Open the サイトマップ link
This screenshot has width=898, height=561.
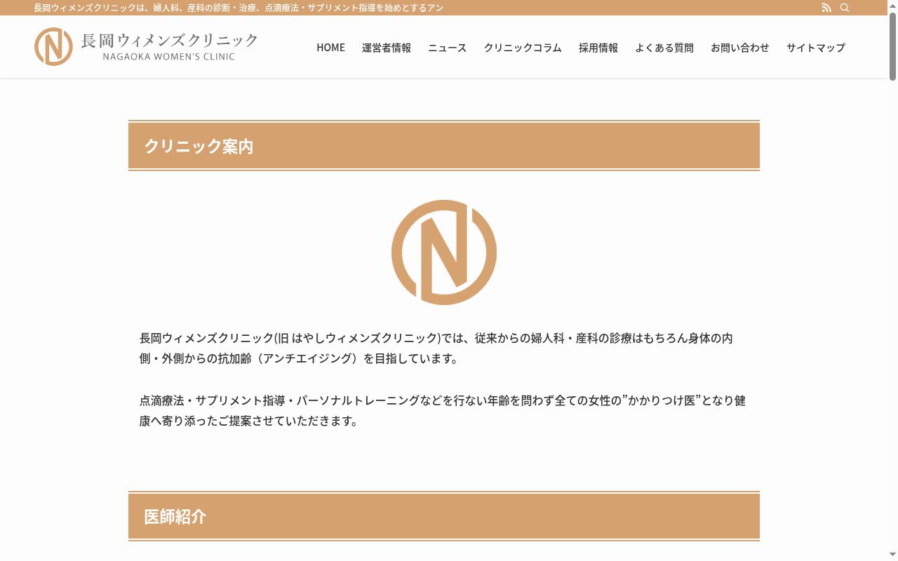(816, 48)
